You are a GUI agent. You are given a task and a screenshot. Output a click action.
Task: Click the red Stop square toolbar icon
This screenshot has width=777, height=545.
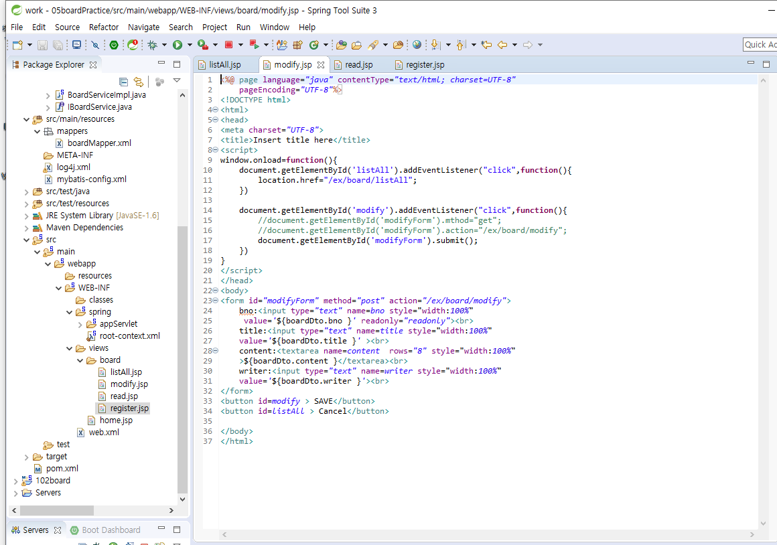pyautogui.click(x=229, y=45)
